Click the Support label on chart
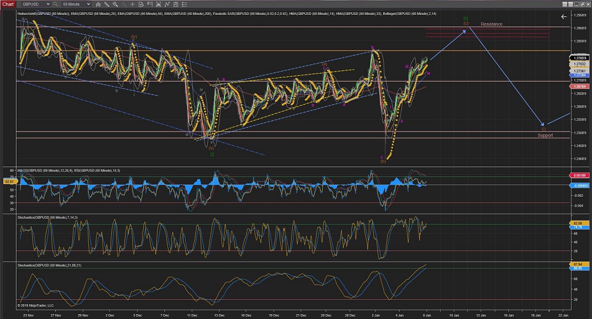The width and height of the screenshot is (592, 319). (x=545, y=135)
